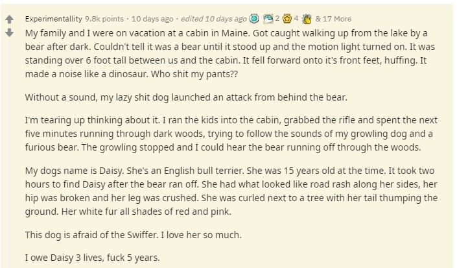Click the '10 days ago' timestamp permalink

(152, 19)
